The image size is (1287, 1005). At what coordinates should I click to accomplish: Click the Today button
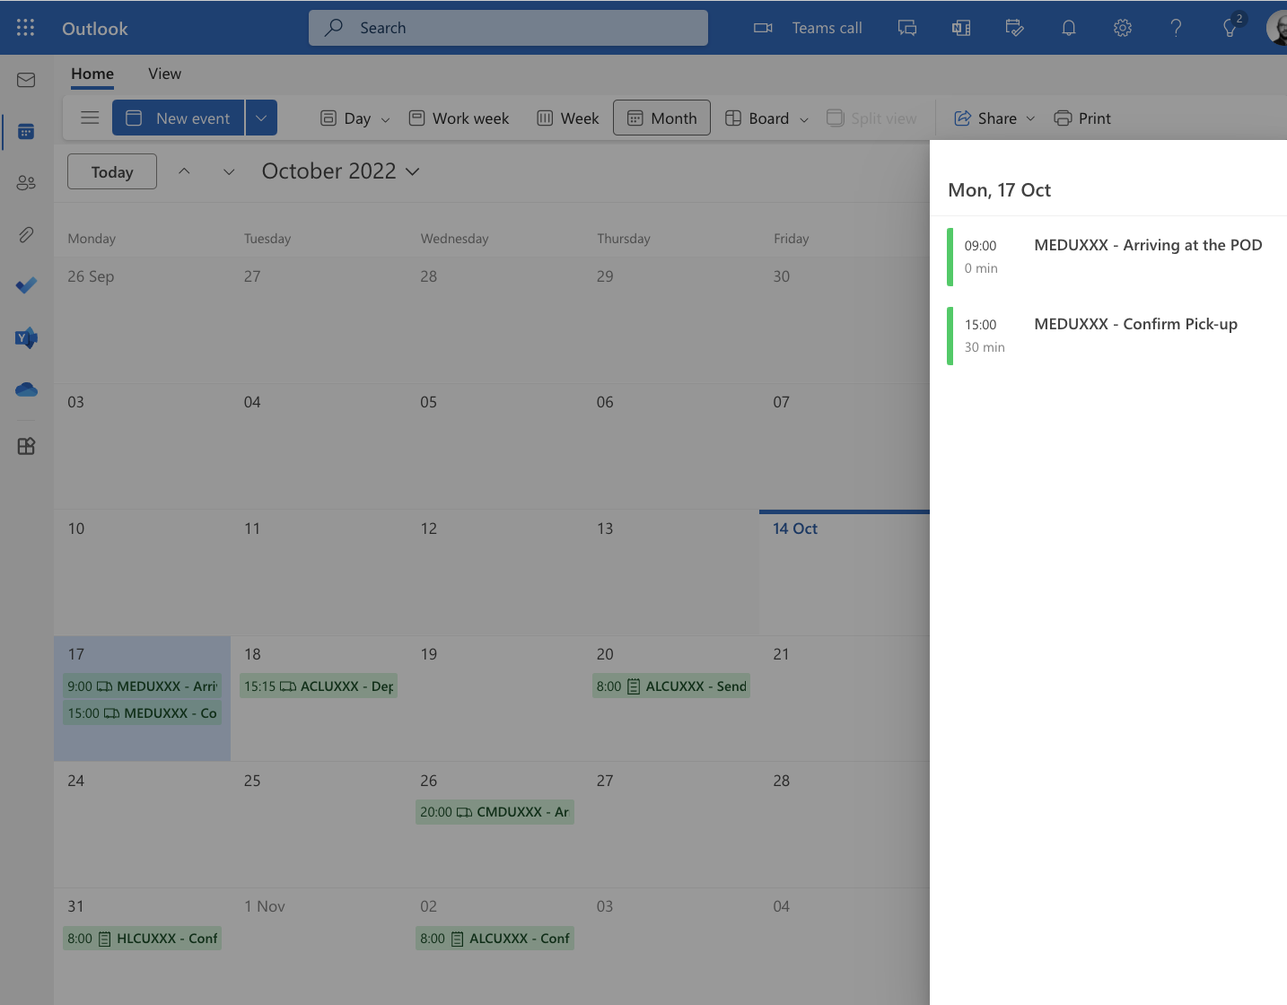[111, 171]
